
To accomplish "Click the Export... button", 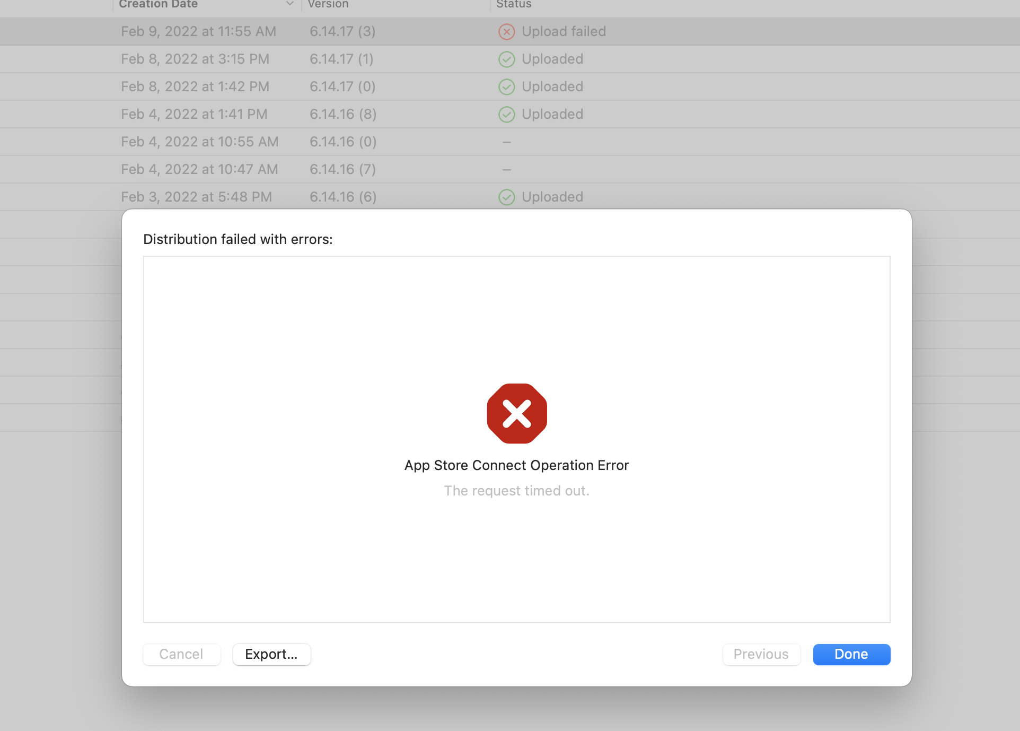I will [x=271, y=654].
